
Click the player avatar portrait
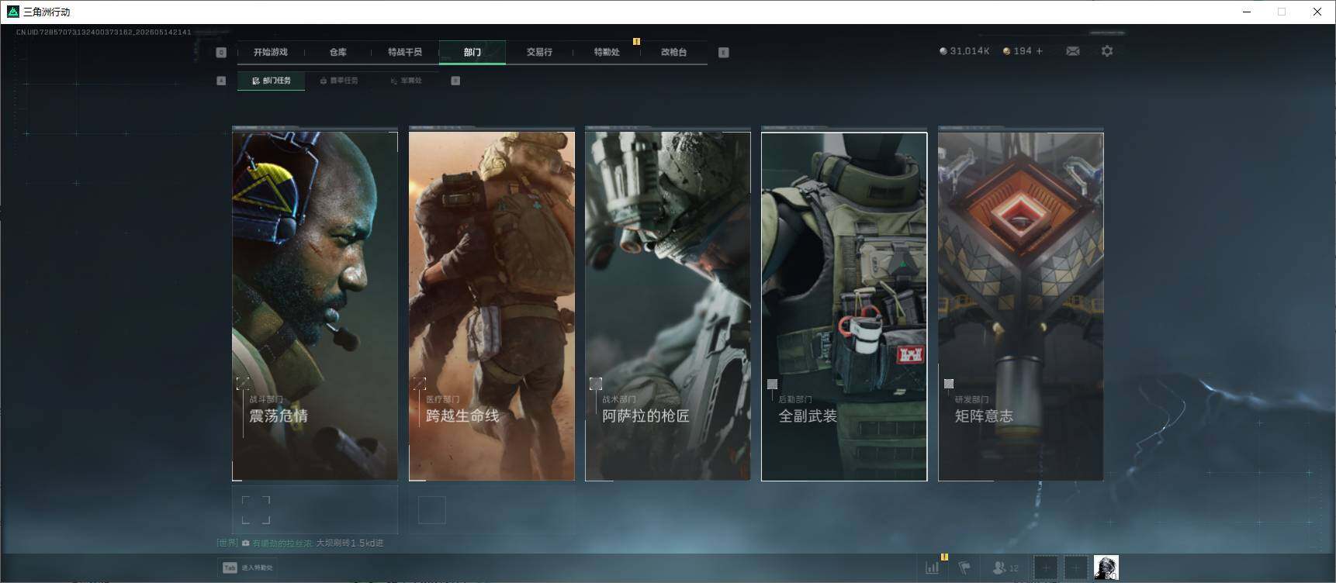pyautogui.click(x=1106, y=567)
